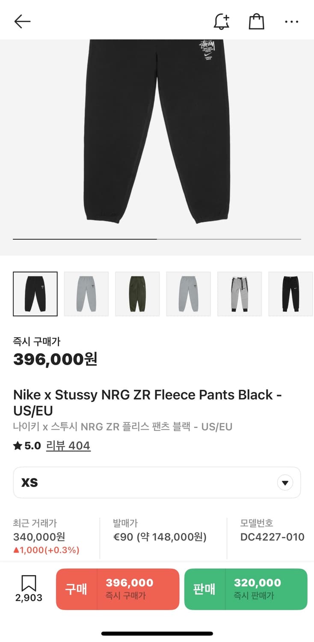Tap the back arrow icon
Viewport: 314px width, 642px height.
coord(22,21)
